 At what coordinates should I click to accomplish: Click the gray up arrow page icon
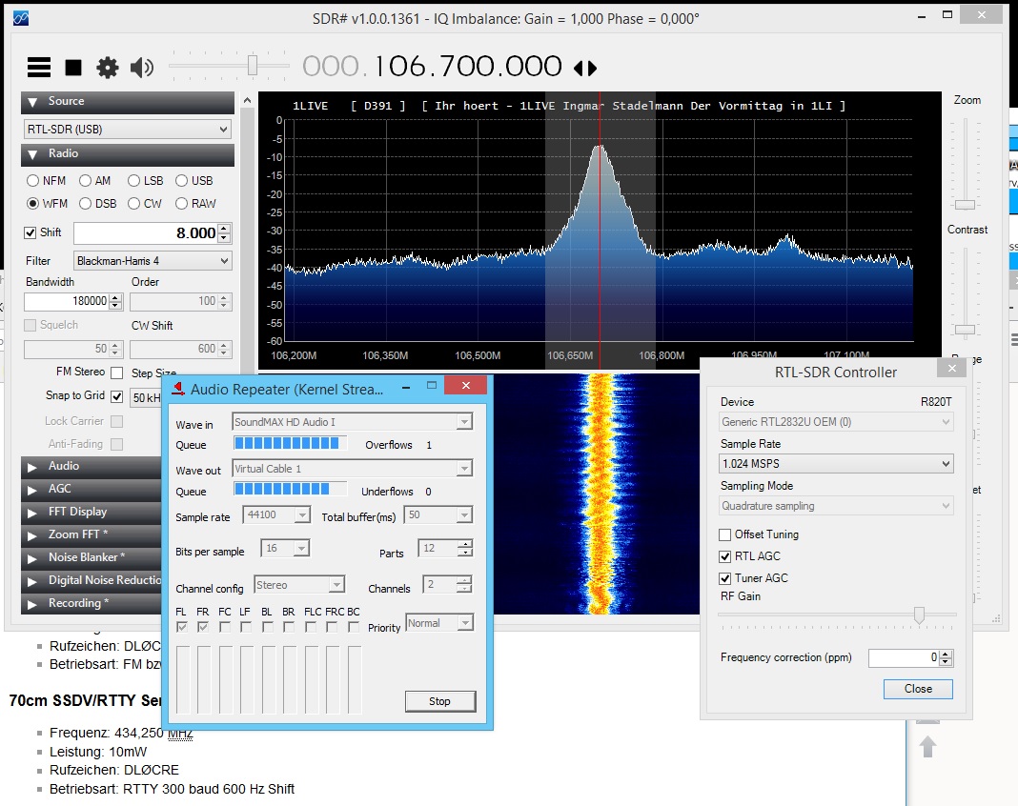point(927,746)
